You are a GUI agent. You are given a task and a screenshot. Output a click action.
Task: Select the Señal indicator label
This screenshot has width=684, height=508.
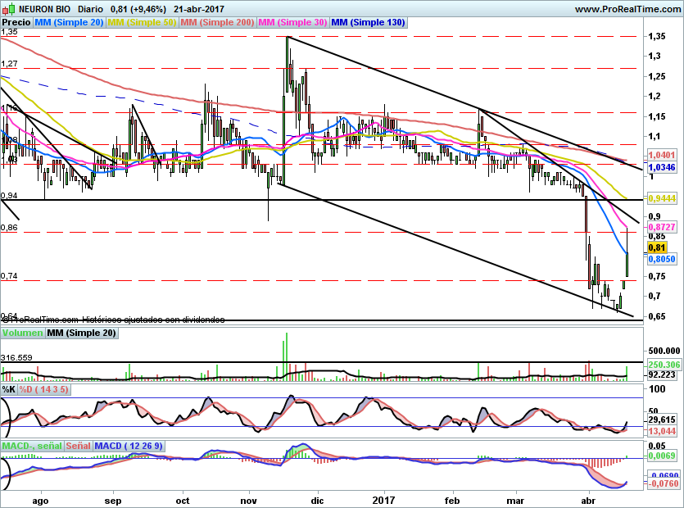tap(76, 446)
